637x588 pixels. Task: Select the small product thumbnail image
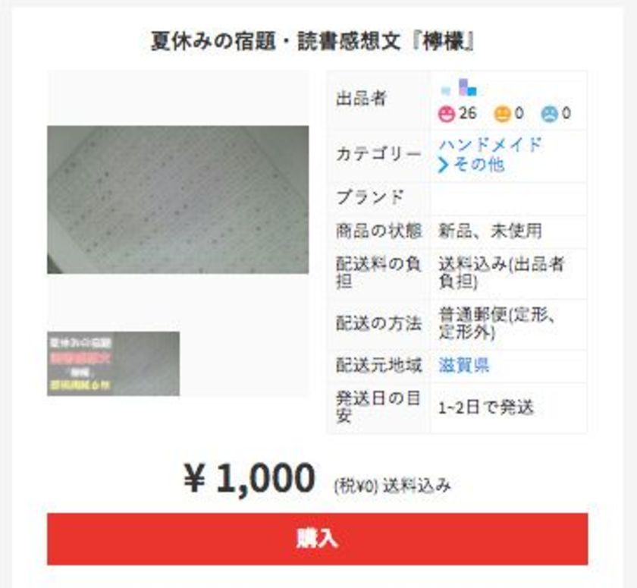click(113, 363)
